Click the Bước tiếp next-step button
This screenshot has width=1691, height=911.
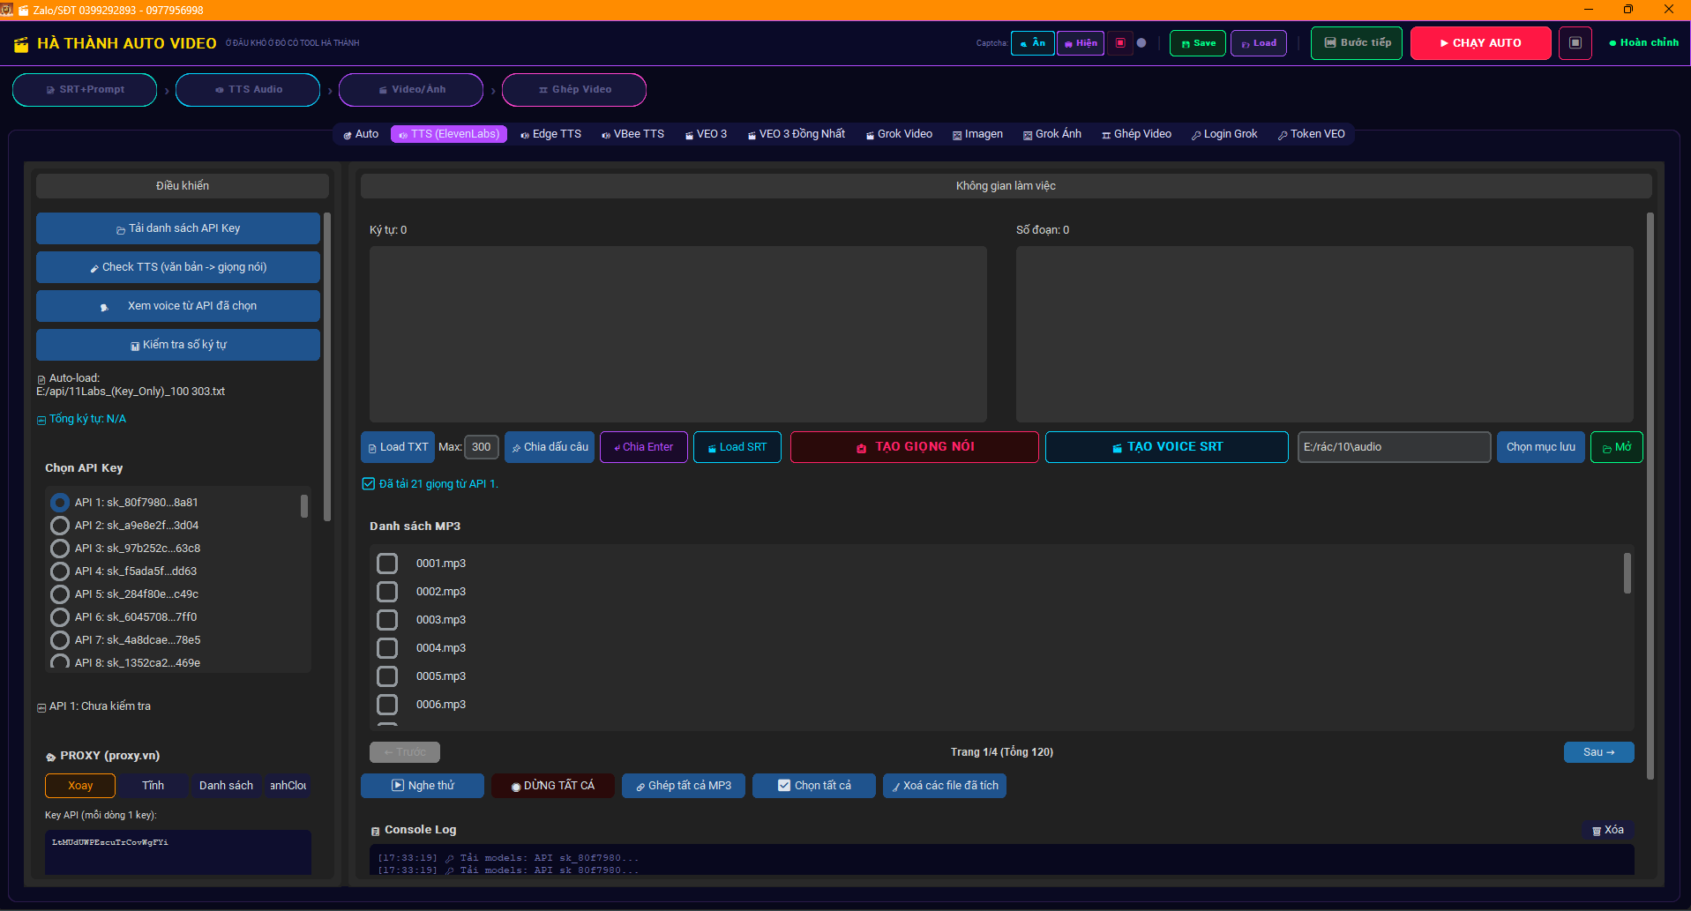(x=1356, y=43)
